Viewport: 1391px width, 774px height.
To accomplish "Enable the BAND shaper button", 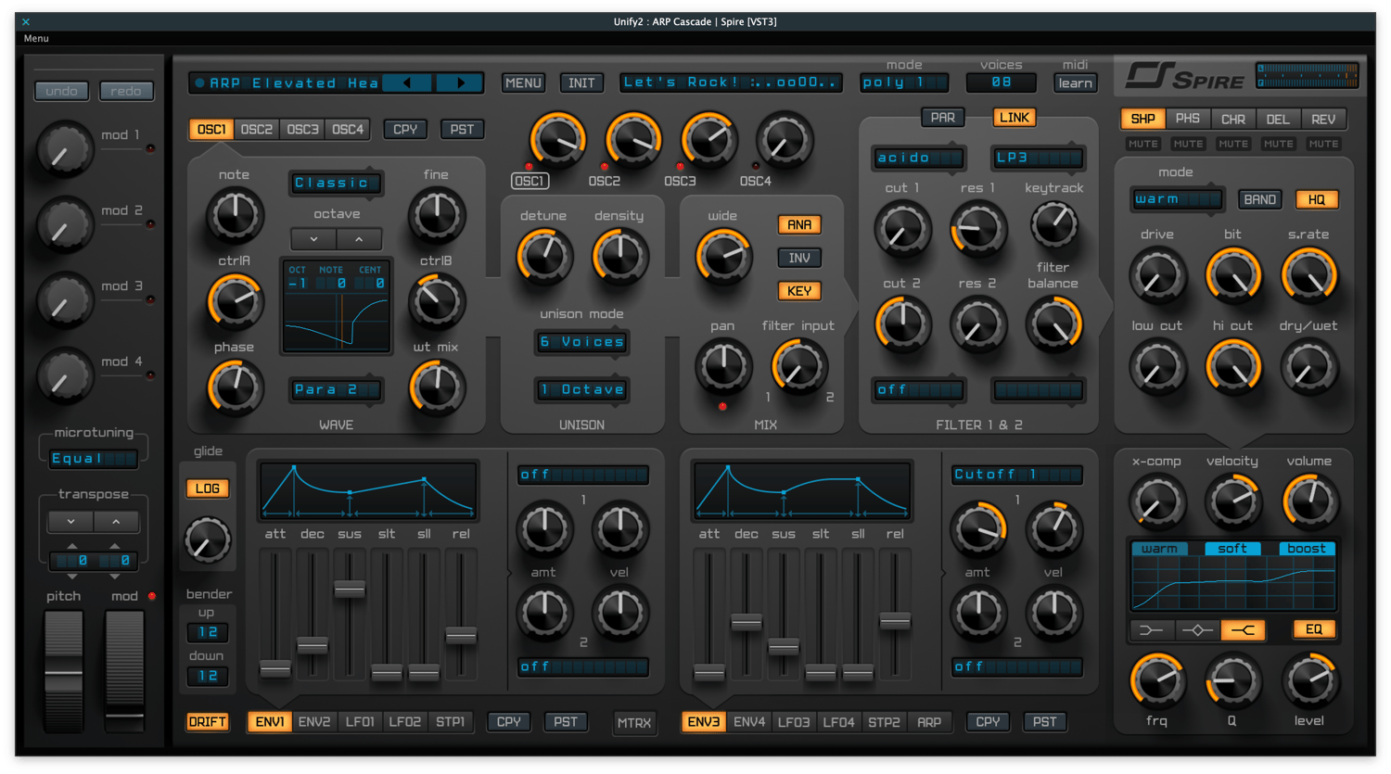I will [x=1259, y=199].
